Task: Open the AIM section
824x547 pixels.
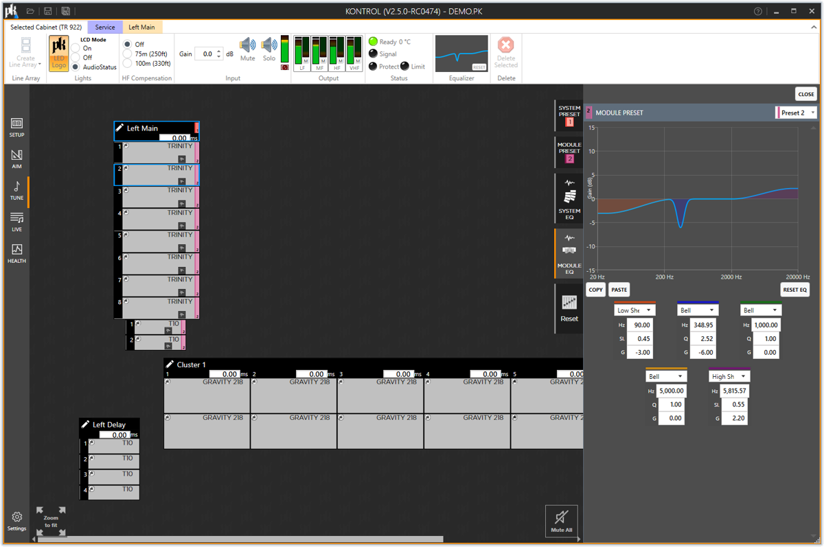Action: [x=16, y=159]
